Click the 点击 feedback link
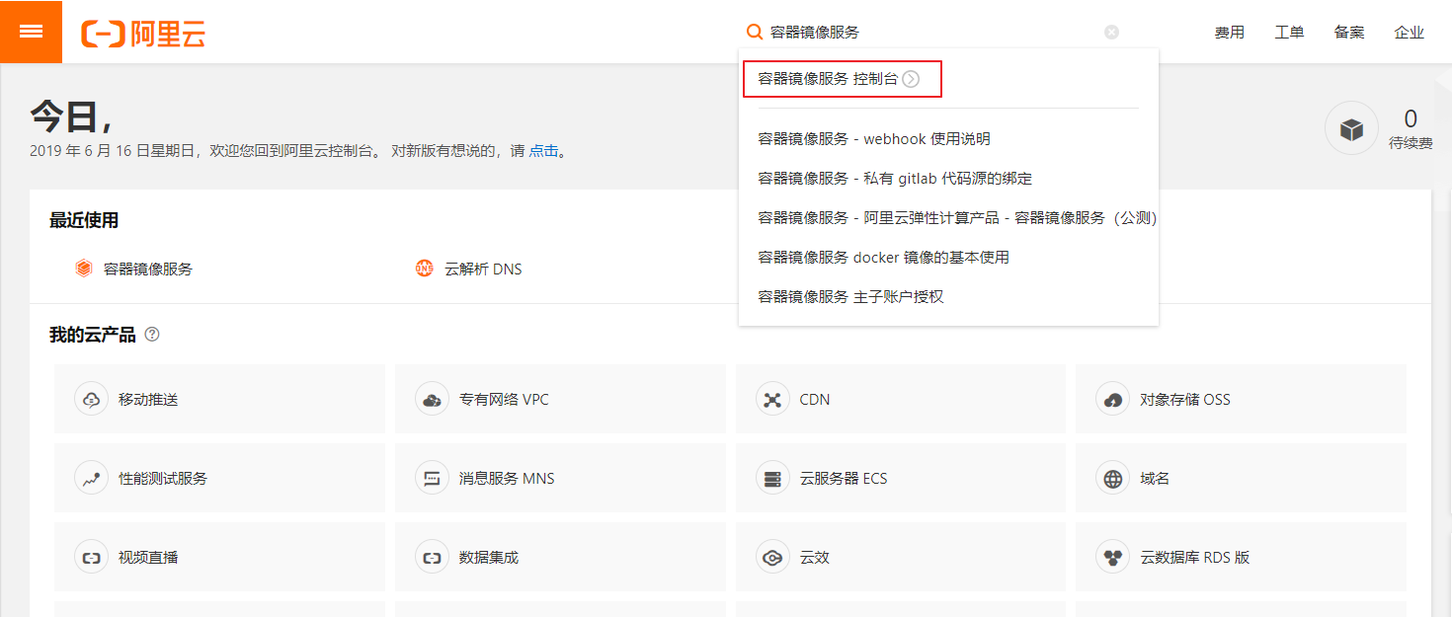This screenshot has width=1452, height=617. click(x=543, y=151)
